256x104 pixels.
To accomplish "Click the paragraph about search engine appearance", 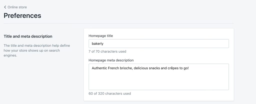I will pyautogui.click(x=37, y=50).
